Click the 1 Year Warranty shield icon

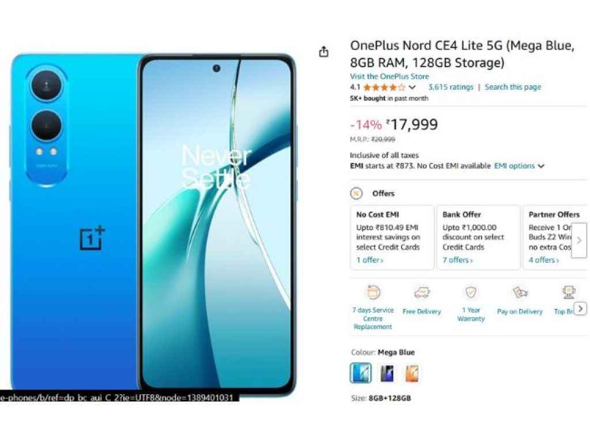pos(471,292)
